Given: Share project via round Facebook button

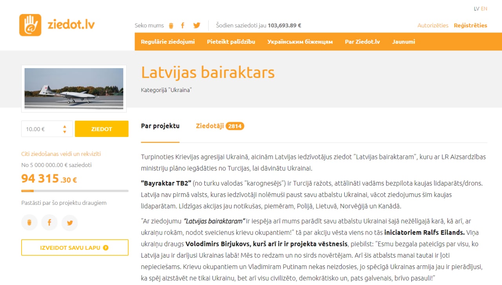Looking at the screenshot, I should [x=49, y=223].
